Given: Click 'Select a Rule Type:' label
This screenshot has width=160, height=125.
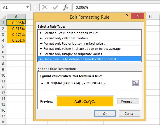Looking at the screenshot, I should click(51, 27).
